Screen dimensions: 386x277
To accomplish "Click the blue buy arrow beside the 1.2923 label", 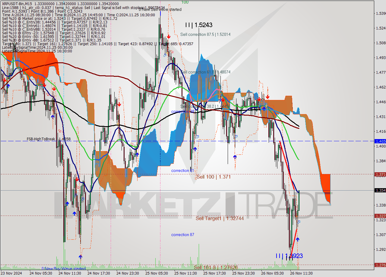I will click(298, 239).
